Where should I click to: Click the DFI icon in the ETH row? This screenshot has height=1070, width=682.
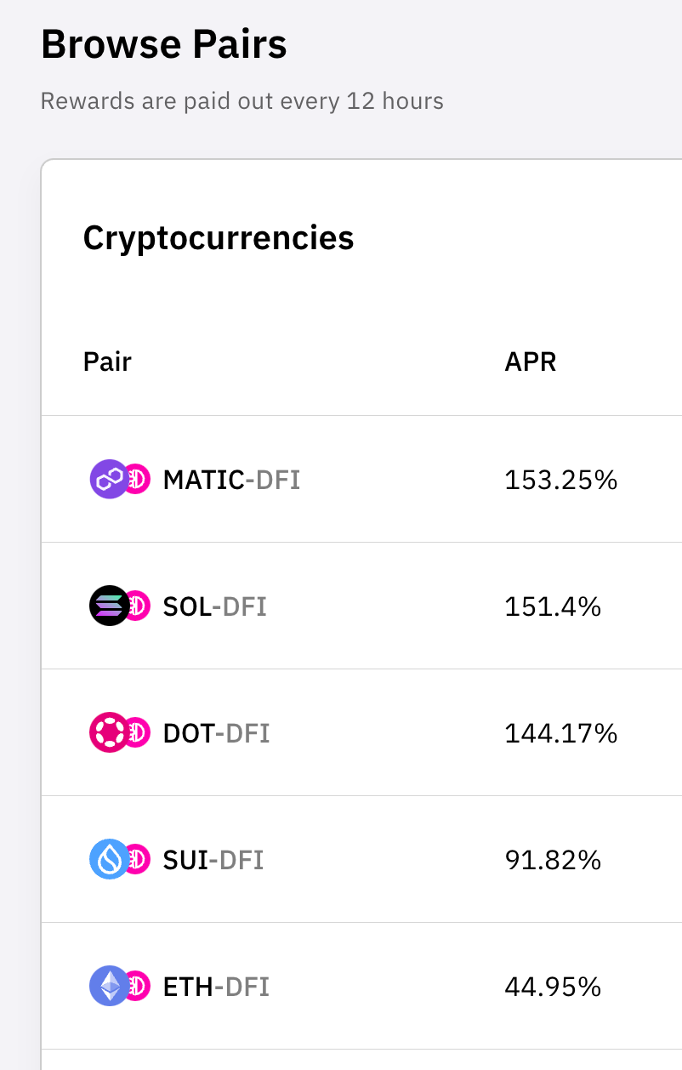tap(138, 987)
